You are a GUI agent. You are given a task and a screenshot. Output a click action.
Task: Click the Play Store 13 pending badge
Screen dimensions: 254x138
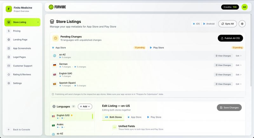[x=237, y=47]
